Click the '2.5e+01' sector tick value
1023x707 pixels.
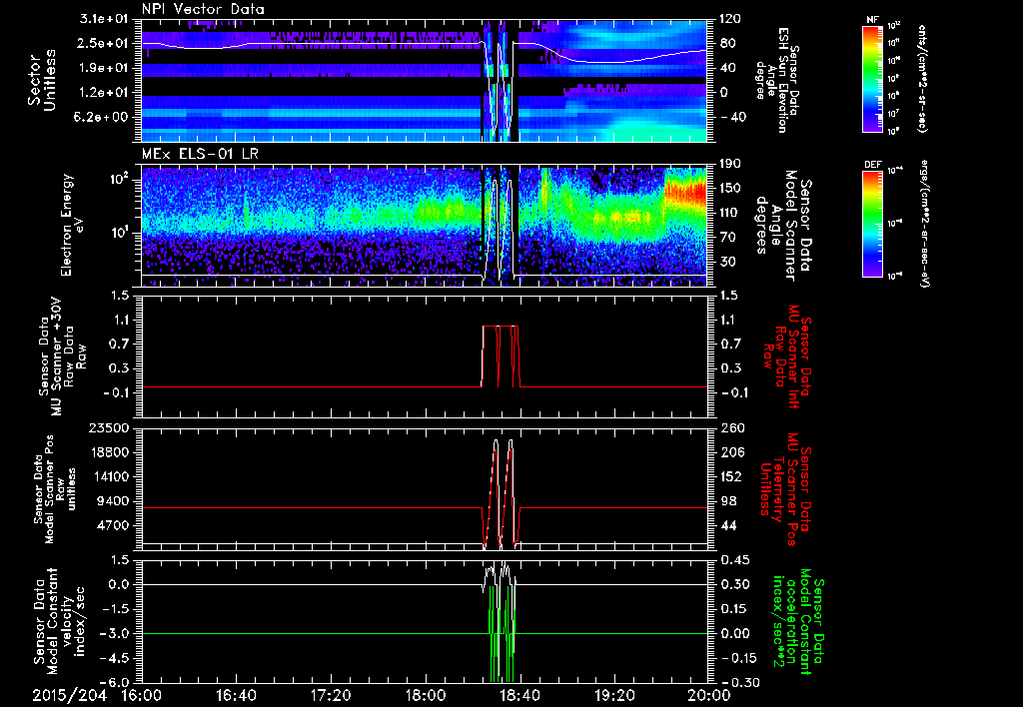click(105, 43)
